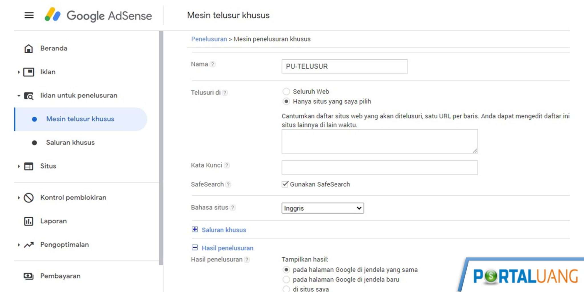Click the Nama text field
The width and height of the screenshot is (584, 292).
click(344, 66)
